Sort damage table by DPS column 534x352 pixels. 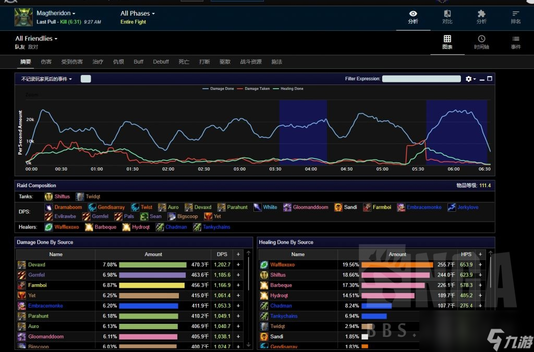(222, 254)
